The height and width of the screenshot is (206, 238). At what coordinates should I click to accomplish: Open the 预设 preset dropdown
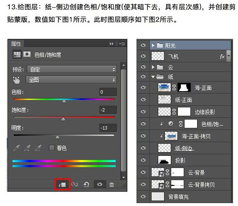[x=72, y=69]
